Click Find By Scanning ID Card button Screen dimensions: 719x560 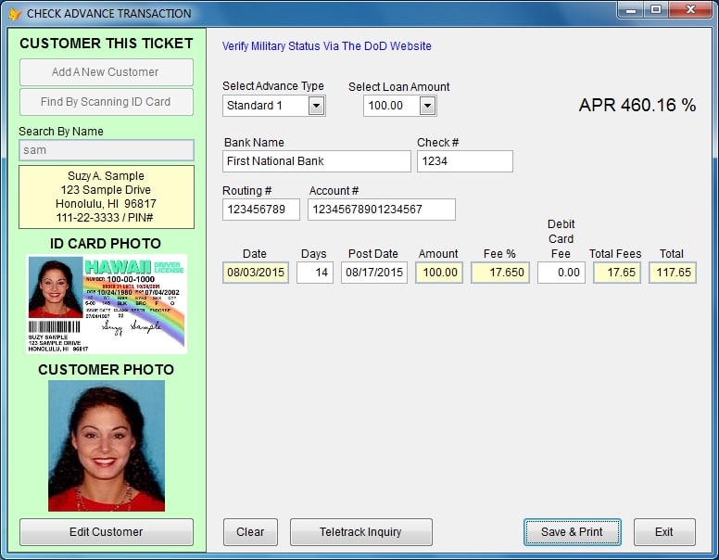(107, 102)
